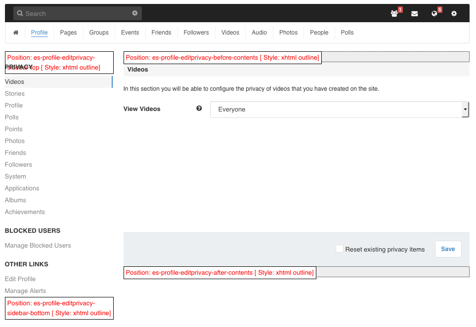Screen dimensions: 476x327
Task: Click the Videos section heading
Action: 137,70
